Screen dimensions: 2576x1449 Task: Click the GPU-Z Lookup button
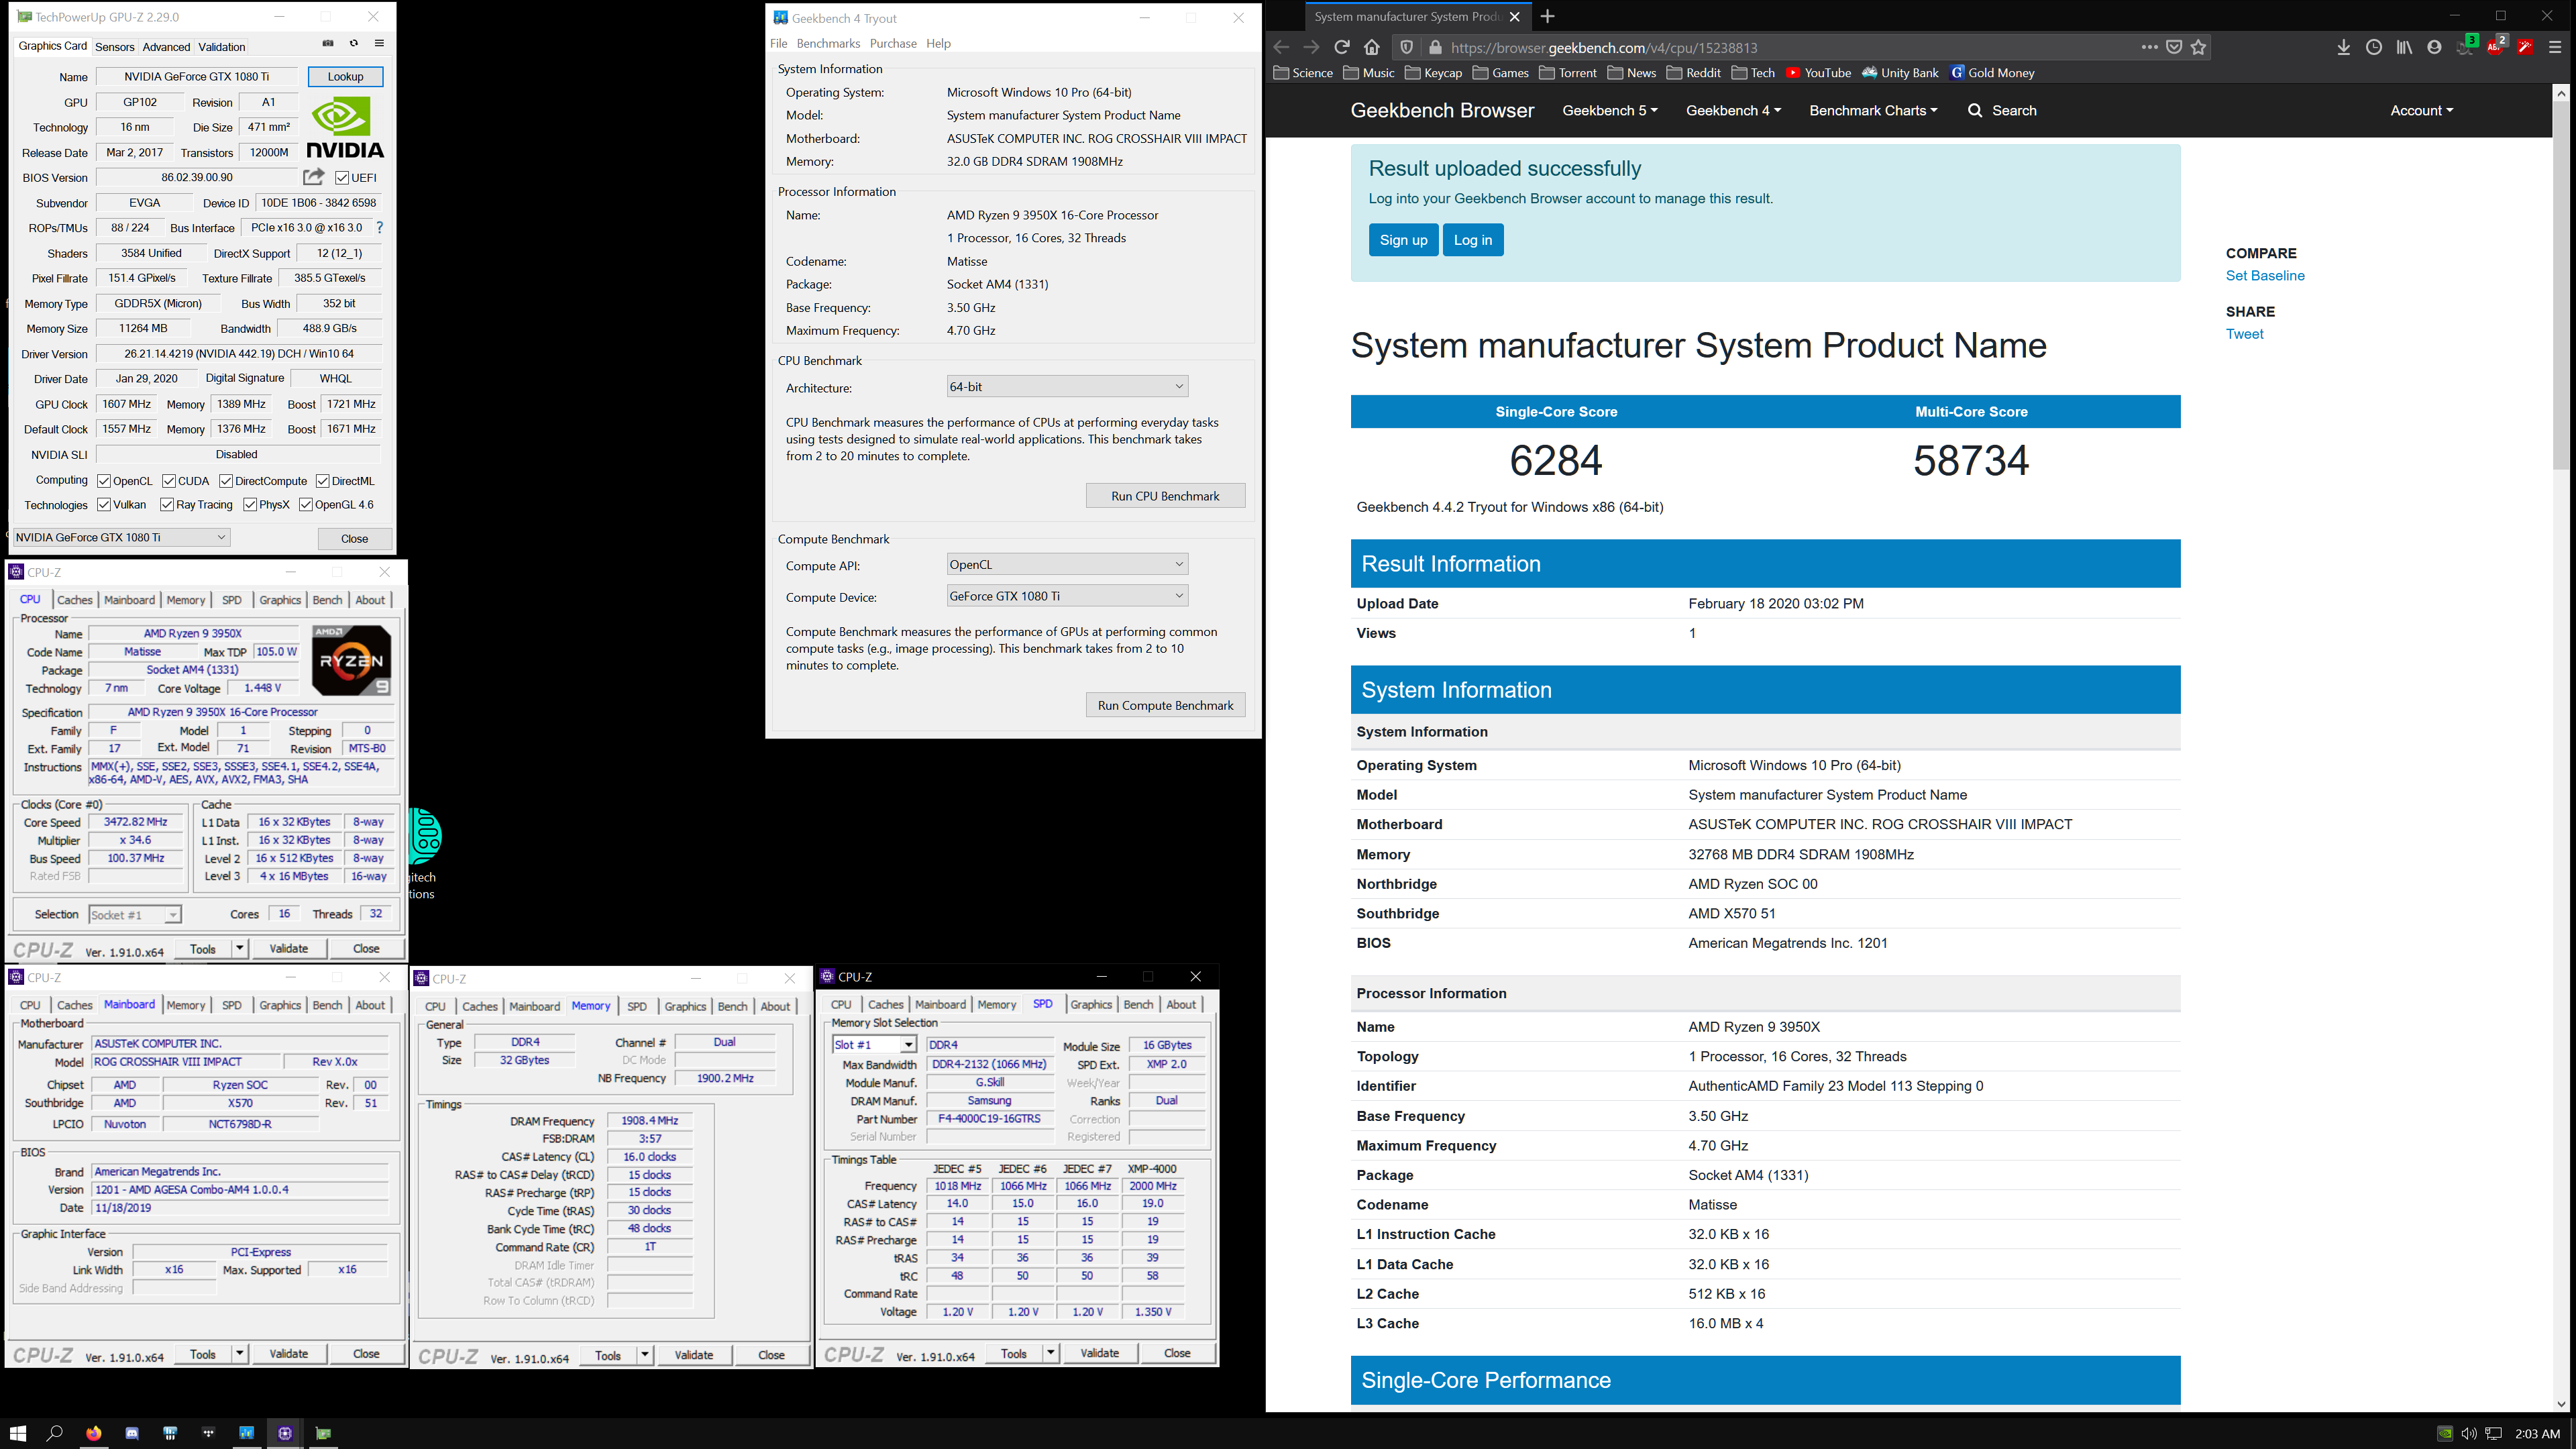[x=345, y=76]
